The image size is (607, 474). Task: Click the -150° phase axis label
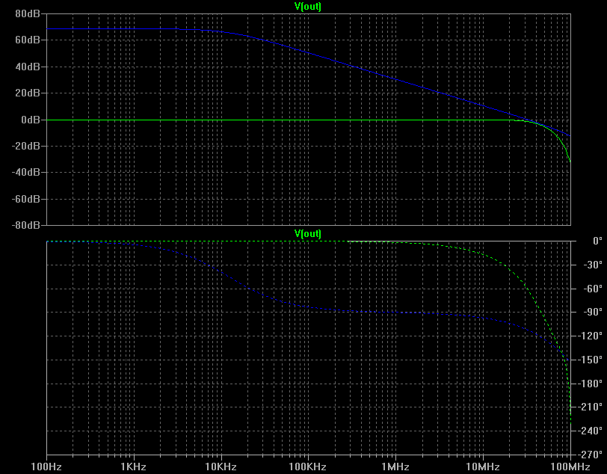tap(590, 360)
